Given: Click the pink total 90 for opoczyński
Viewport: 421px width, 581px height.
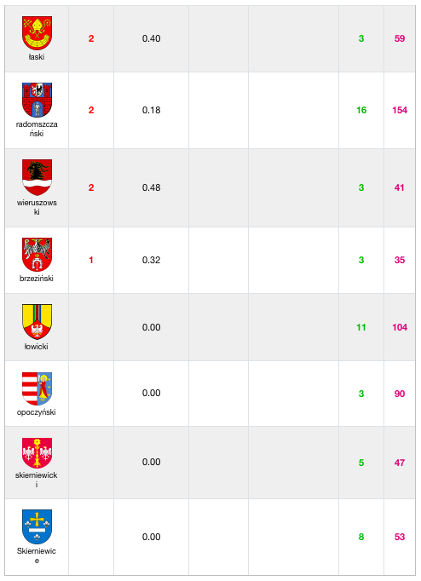Looking at the screenshot, I should [x=400, y=394].
